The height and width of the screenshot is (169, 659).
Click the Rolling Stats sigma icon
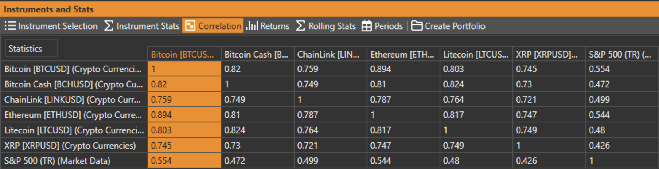coord(300,26)
